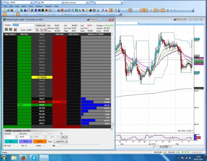
Task: Click the volume bar showing 34036
Action: point(96,105)
